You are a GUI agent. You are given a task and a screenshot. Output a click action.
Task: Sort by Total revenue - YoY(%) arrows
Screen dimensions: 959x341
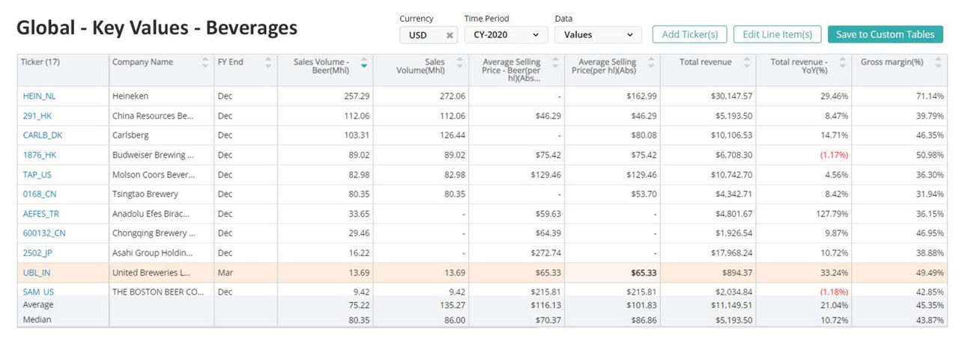(x=842, y=63)
